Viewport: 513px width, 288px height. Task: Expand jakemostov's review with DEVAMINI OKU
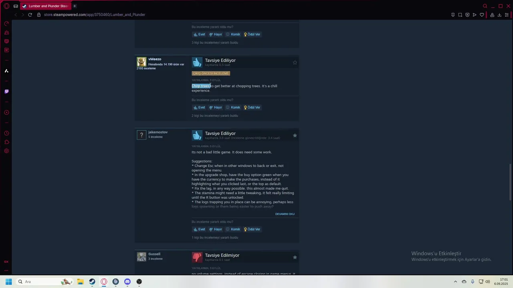pyautogui.click(x=285, y=214)
